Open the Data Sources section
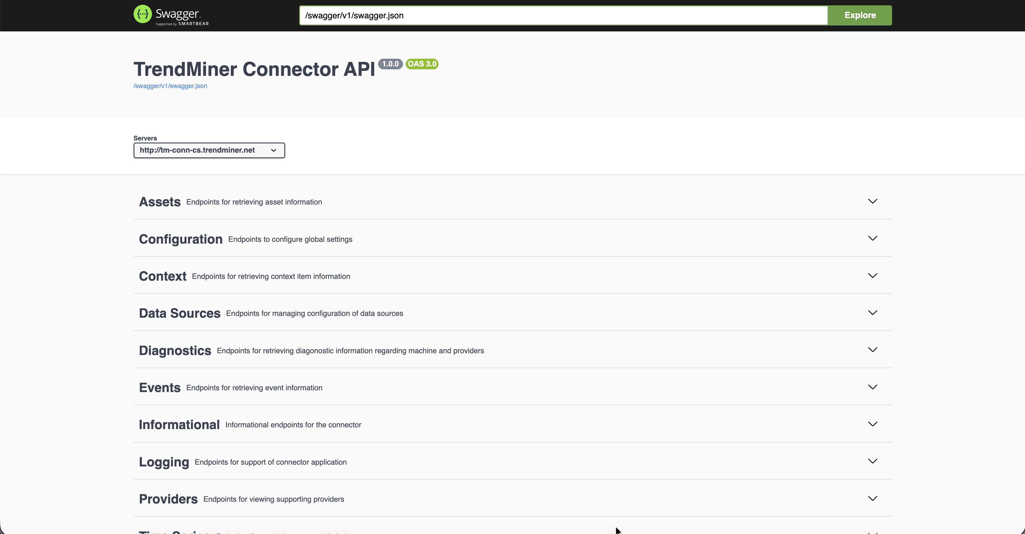Image resolution: width=1025 pixels, height=534 pixels. point(872,313)
